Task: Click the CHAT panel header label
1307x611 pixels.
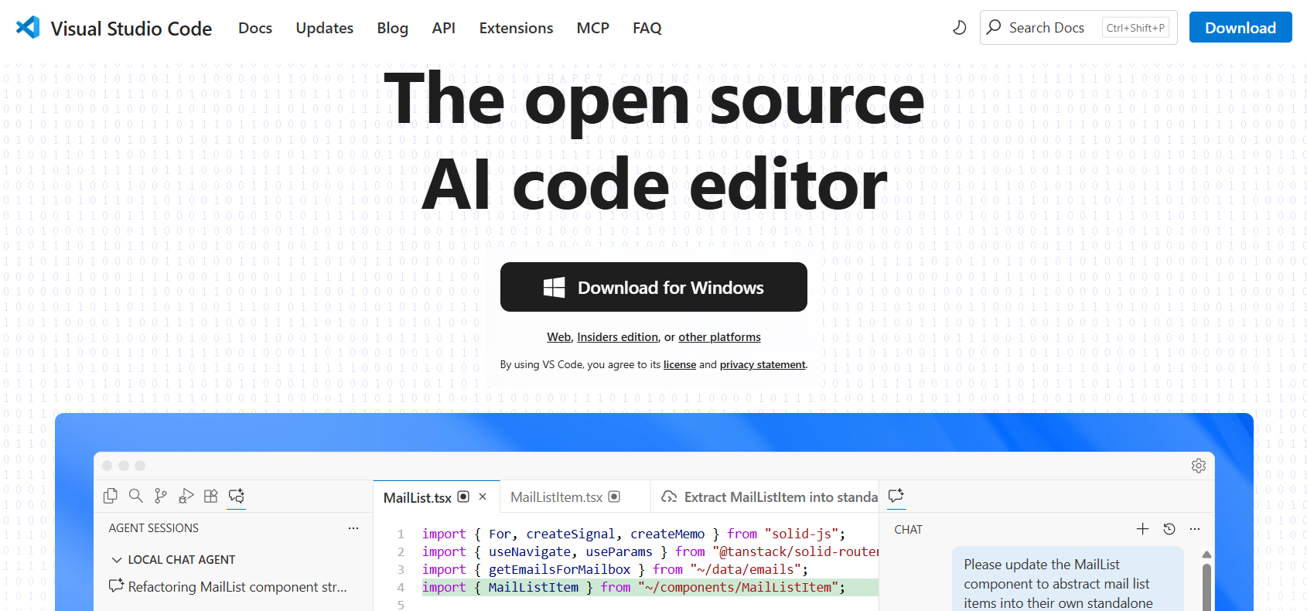Action: pyautogui.click(x=908, y=530)
